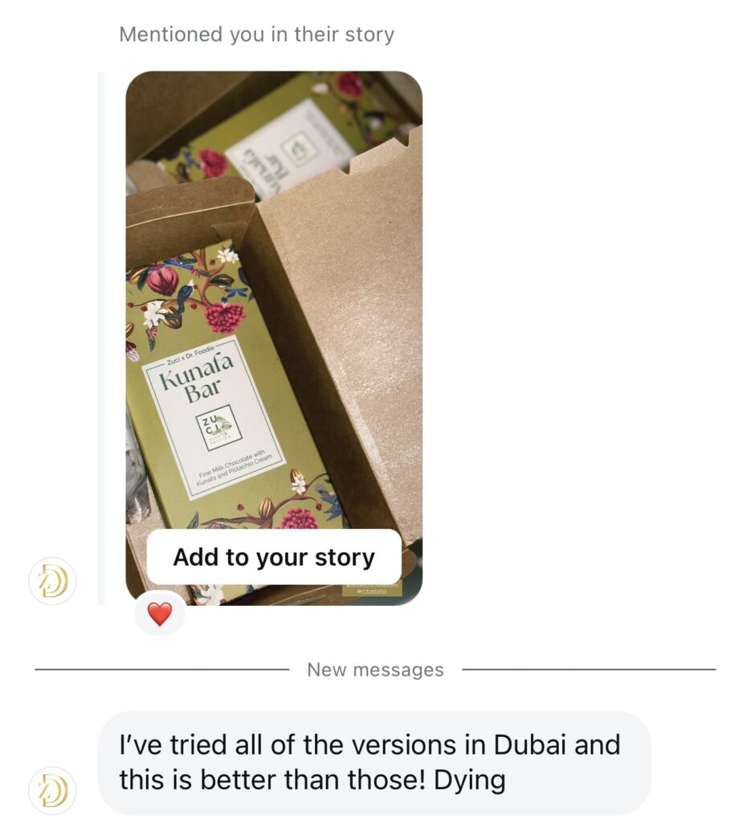The height and width of the screenshot is (823, 751).
Task: Select the 'I've tried all versions' message bubble
Action: [374, 763]
